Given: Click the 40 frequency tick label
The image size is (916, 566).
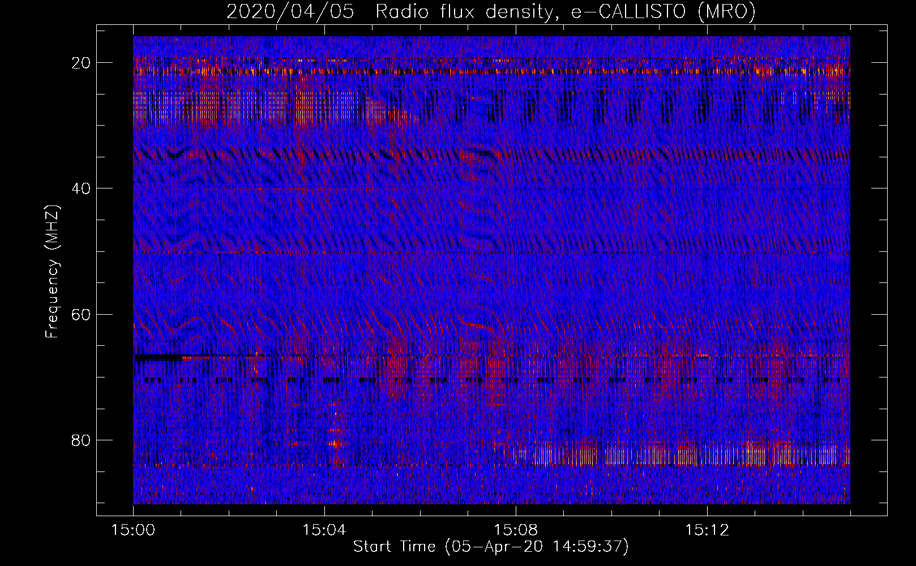Looking at the screenshot, I should [80, 188].
